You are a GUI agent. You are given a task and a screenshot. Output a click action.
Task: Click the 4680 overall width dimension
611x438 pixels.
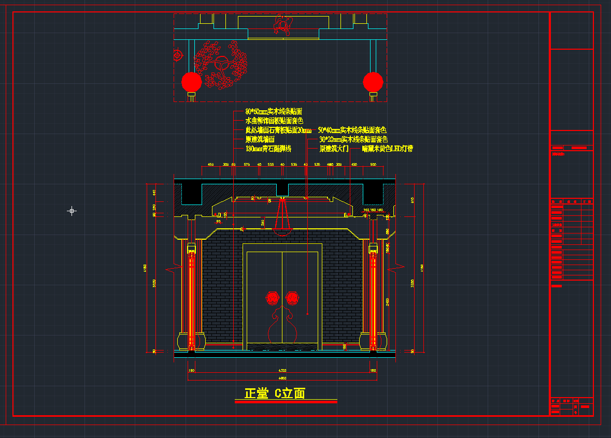coord(282,378)
